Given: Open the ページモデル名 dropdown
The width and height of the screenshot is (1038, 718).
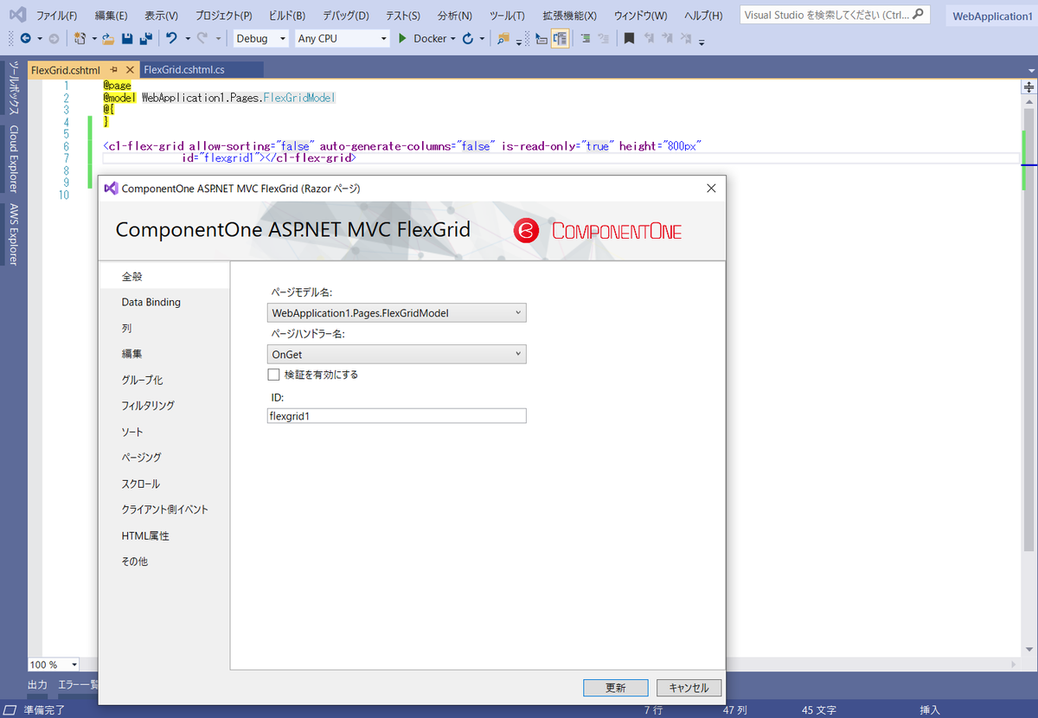Looking at the screenshot, I should click(x=397, y=312).
